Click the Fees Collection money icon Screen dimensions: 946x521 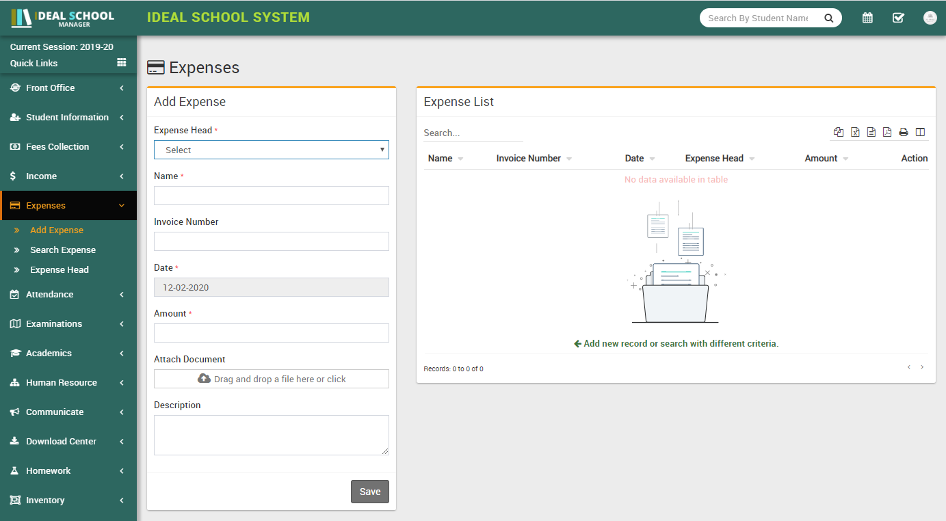pos(15,147)
